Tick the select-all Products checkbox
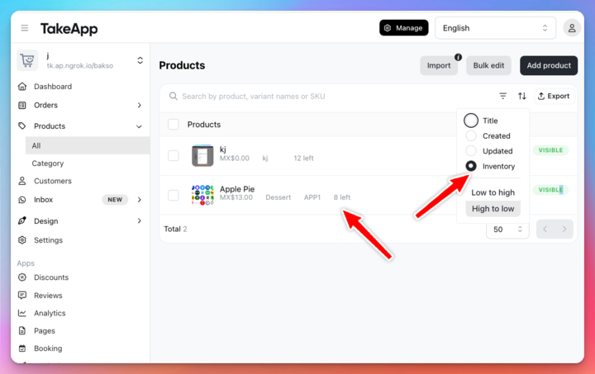595x374 pixels. pyautogui.click(x=174, y=125)
